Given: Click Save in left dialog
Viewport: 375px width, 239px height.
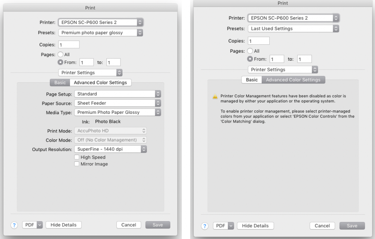Looking at the screenshot, I should pos(158,225).
